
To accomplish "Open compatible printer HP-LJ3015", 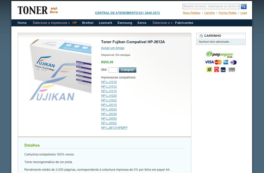I will tap(109, 105).
